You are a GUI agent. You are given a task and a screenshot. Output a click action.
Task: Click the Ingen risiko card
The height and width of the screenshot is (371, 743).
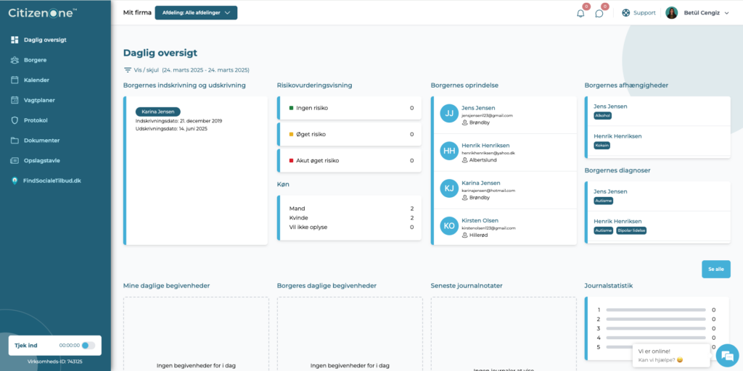pyautogui.click(x=349, y=108)
